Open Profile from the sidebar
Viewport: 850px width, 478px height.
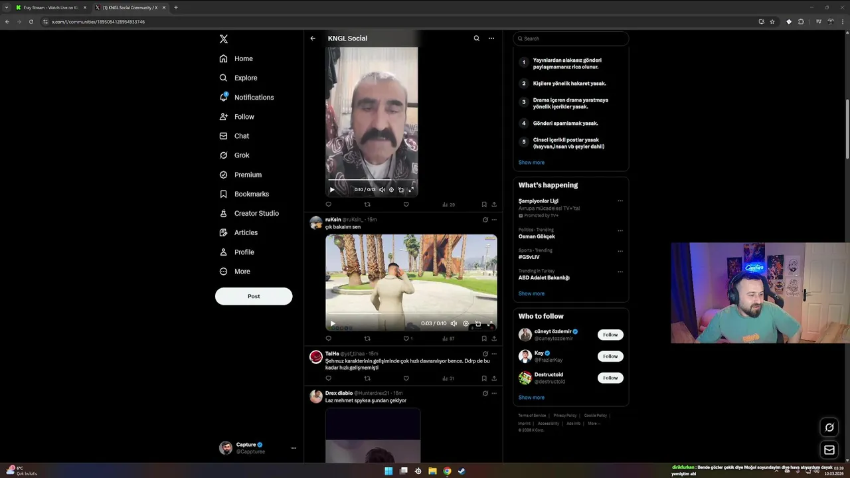click(x=237, y=252)
